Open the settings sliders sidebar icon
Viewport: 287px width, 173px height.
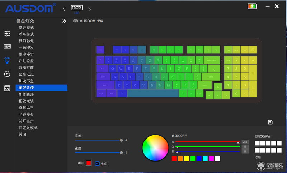(x=7, y=33)
